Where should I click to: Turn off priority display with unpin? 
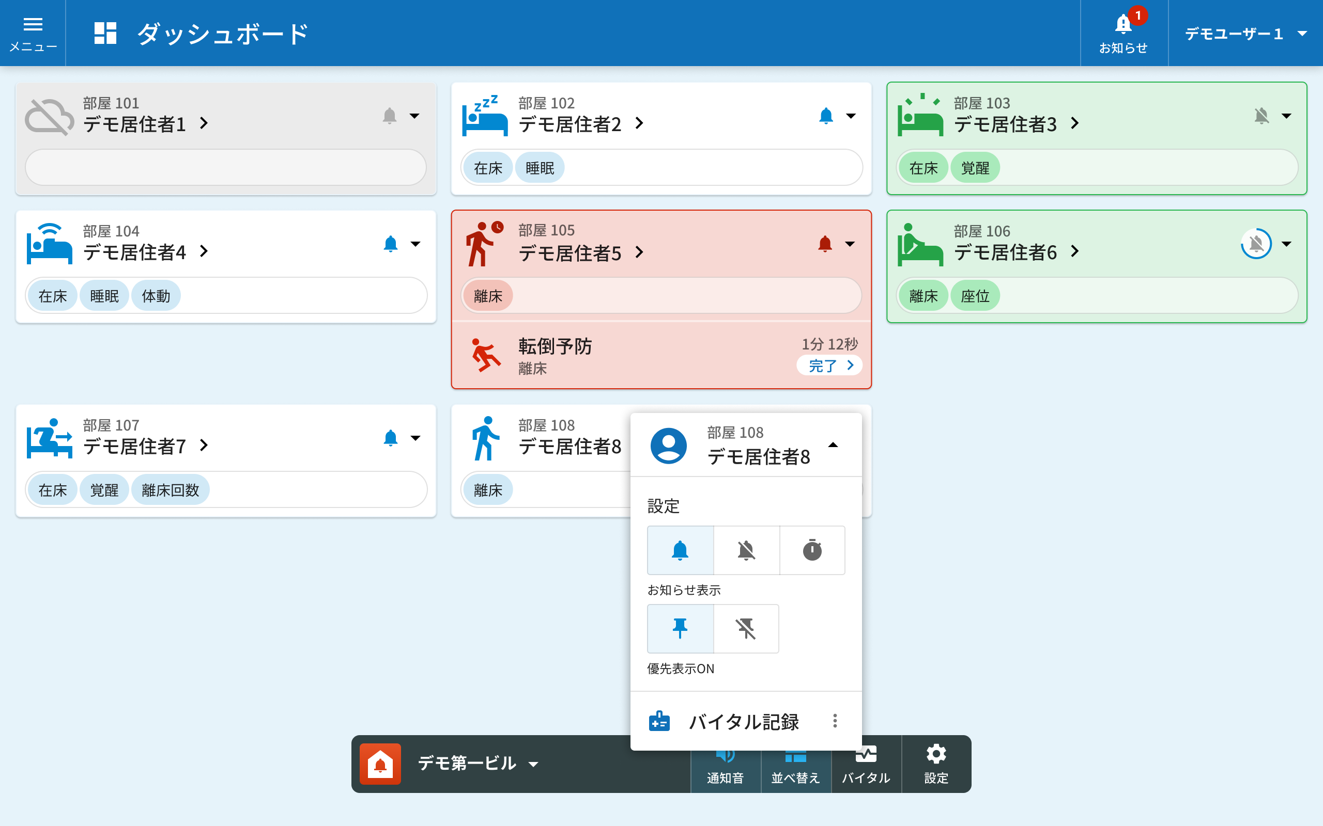pos(746,628)
